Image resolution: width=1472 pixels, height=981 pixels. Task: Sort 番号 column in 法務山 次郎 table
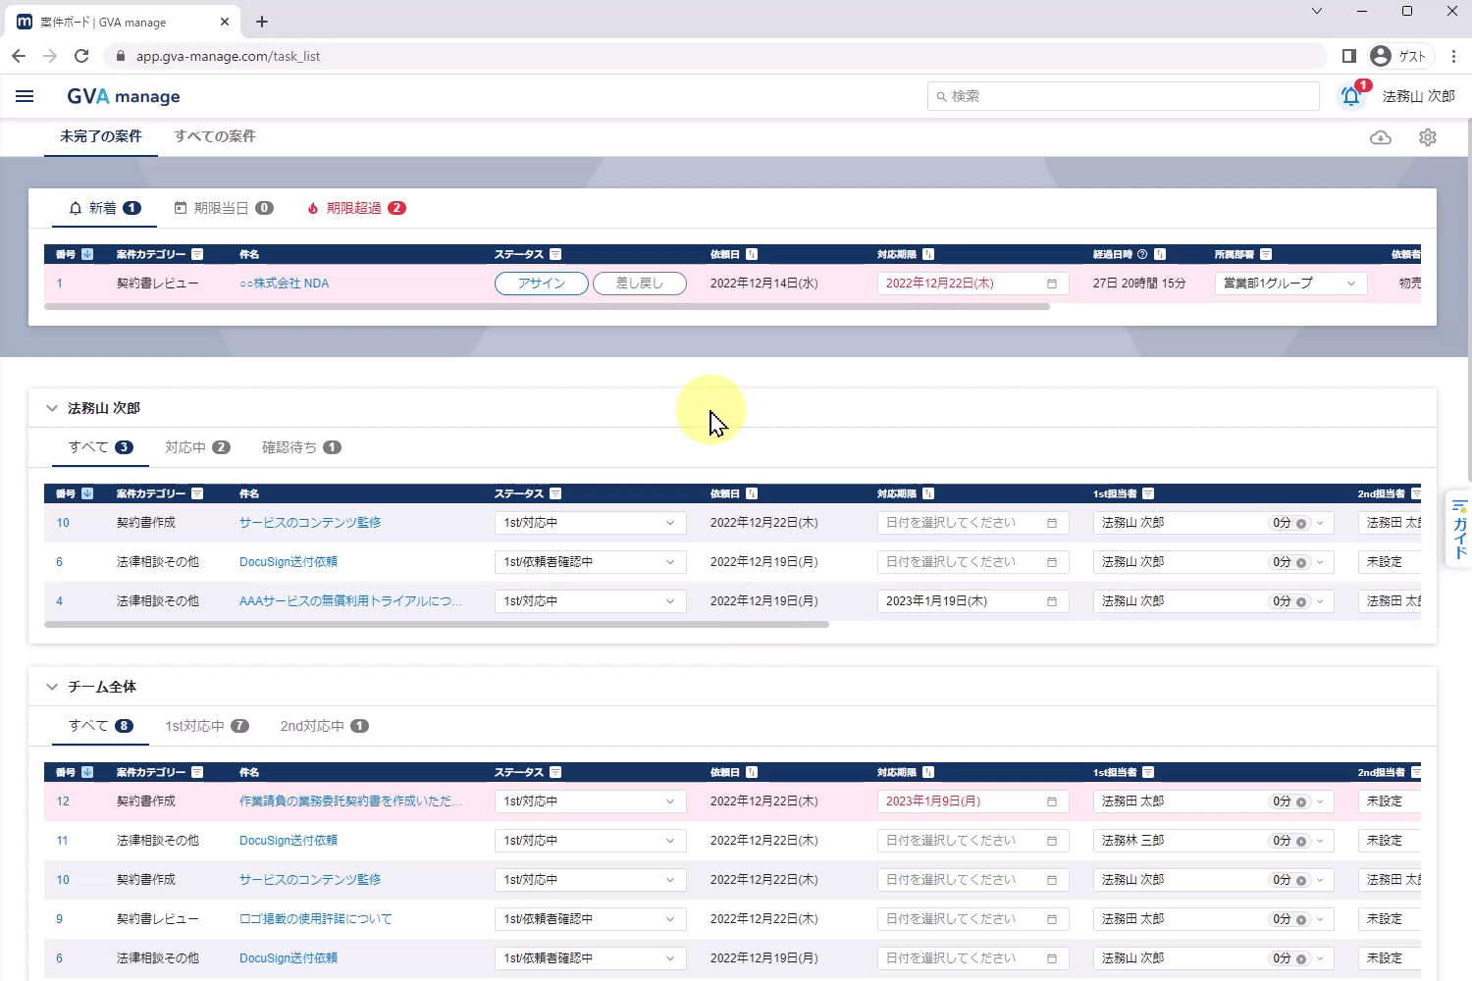87,493
